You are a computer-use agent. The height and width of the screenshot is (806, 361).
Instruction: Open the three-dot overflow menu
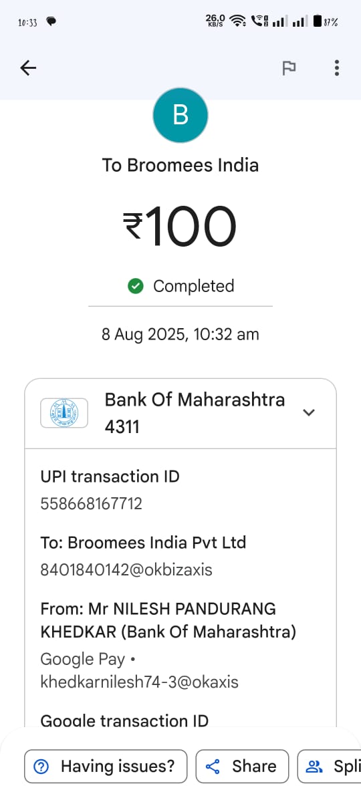(x=336, y=68)
